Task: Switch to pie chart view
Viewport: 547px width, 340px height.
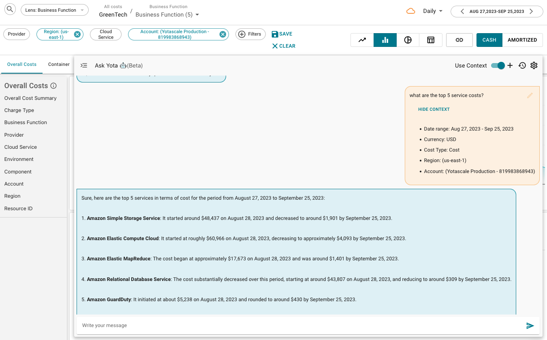Action: [408, 40]
